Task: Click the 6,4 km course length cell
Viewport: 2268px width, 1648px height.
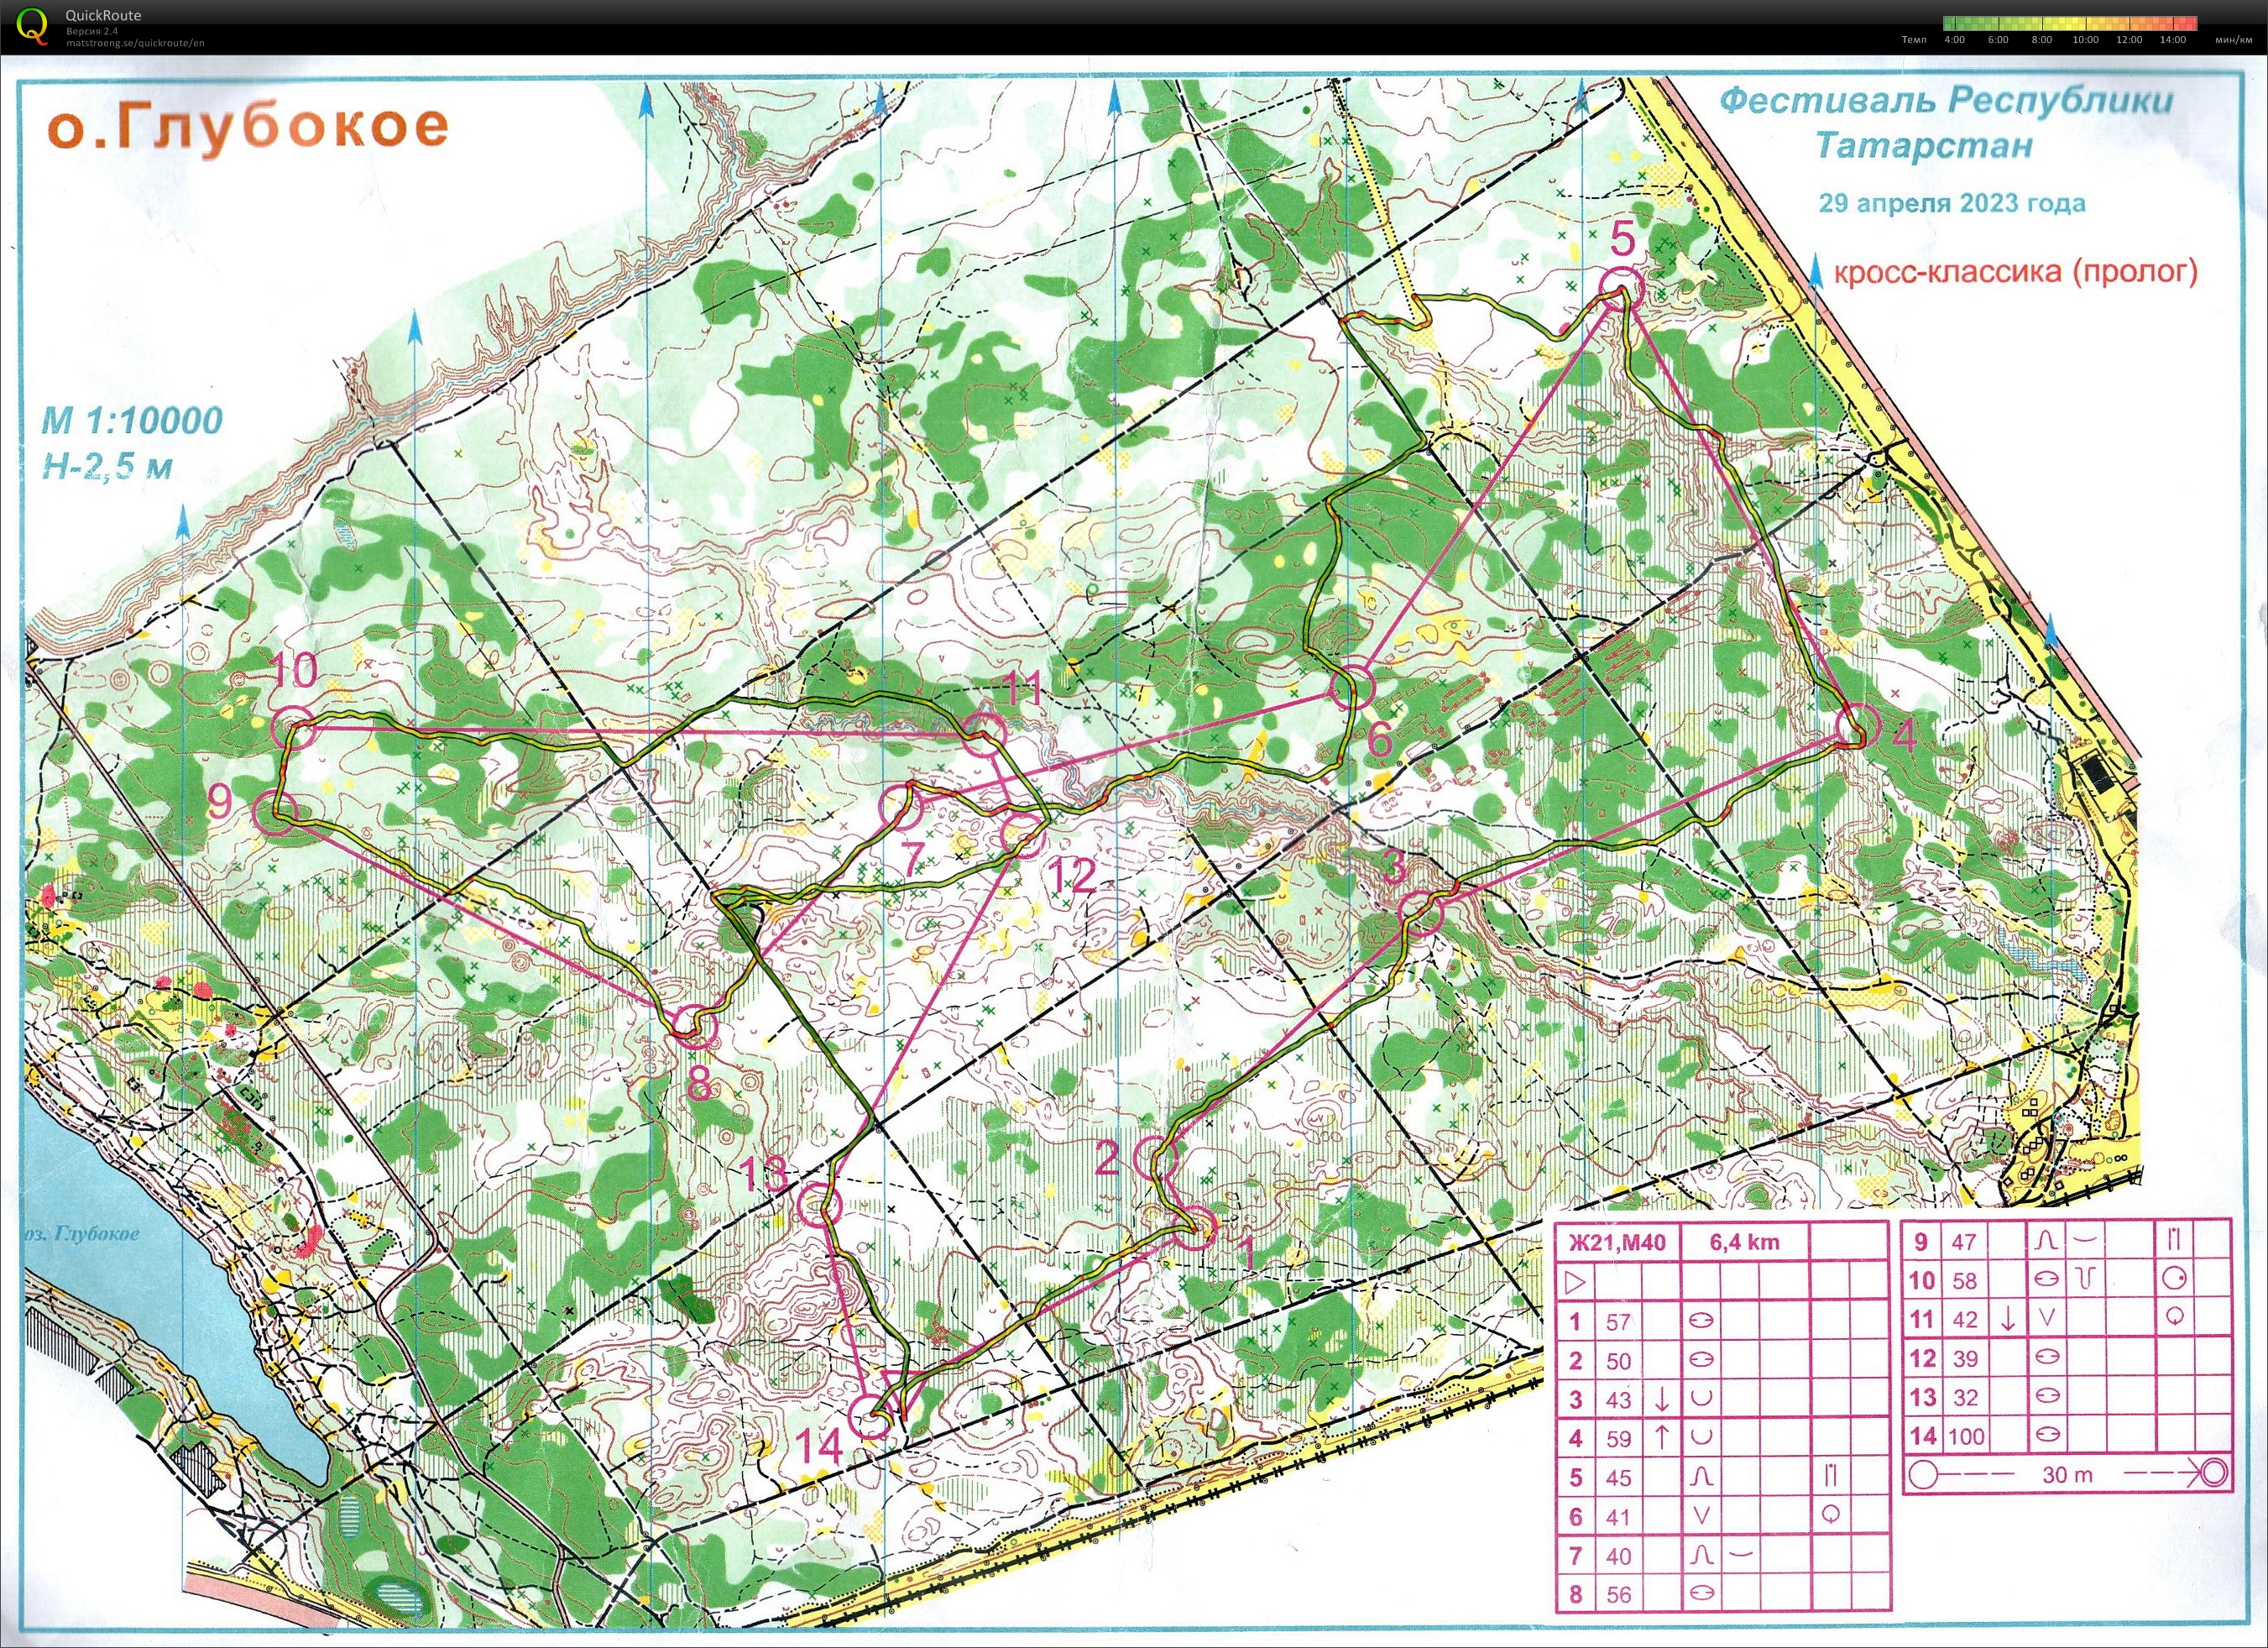Action: pyautogui.click(x=1745, y=1243)
